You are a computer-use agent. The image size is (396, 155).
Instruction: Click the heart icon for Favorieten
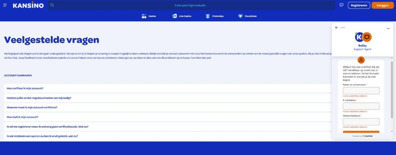click(240, 16)
